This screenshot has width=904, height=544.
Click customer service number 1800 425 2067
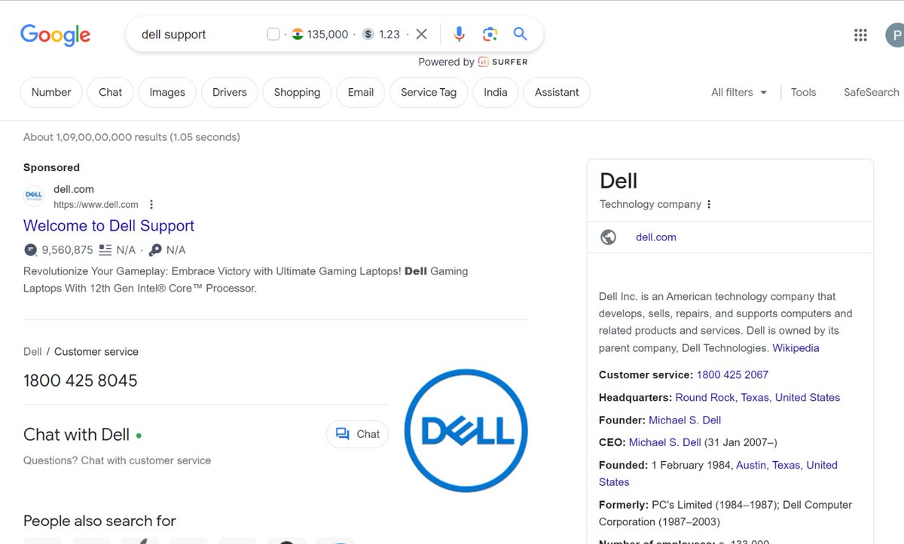point(732,374)
